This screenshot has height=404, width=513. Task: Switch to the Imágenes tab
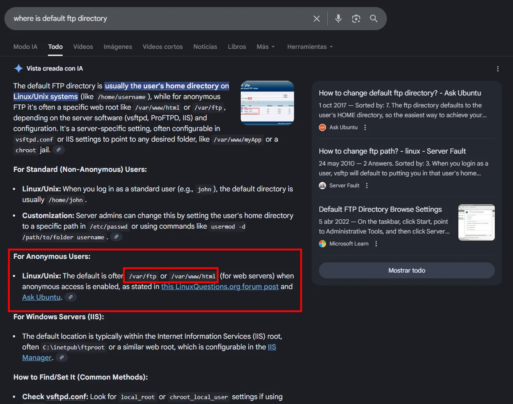pos(118,47)
